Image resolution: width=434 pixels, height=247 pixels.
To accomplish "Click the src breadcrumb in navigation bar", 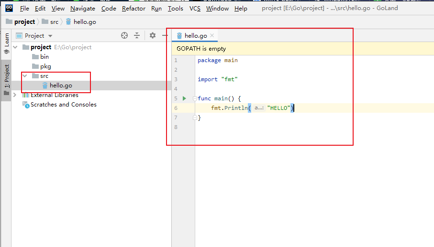I will click(x=50, y=22).
